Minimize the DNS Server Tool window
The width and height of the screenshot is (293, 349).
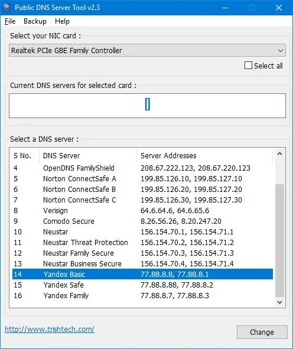[225, 8]
